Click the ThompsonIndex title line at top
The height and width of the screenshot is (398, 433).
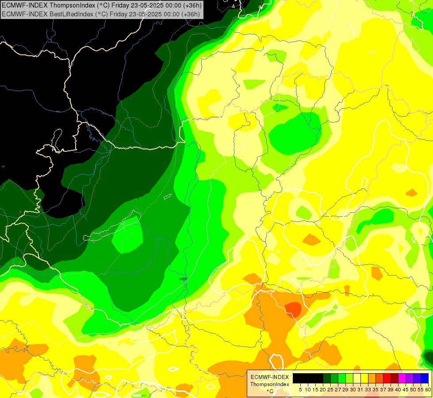pyautogui.click(x=102, y=5)
